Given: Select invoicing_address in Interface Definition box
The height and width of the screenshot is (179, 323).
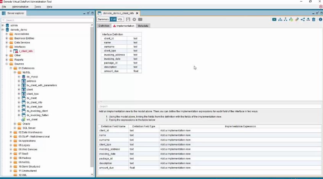Looking at the screenshot, I should click(x=114, y=55).
